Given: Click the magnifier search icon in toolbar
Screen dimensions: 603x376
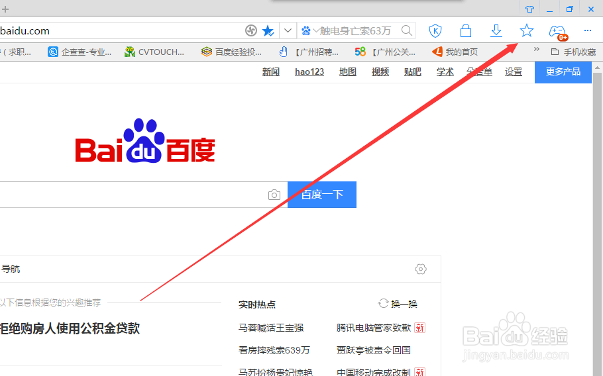Looking at the screenshot, I should 406,30.
